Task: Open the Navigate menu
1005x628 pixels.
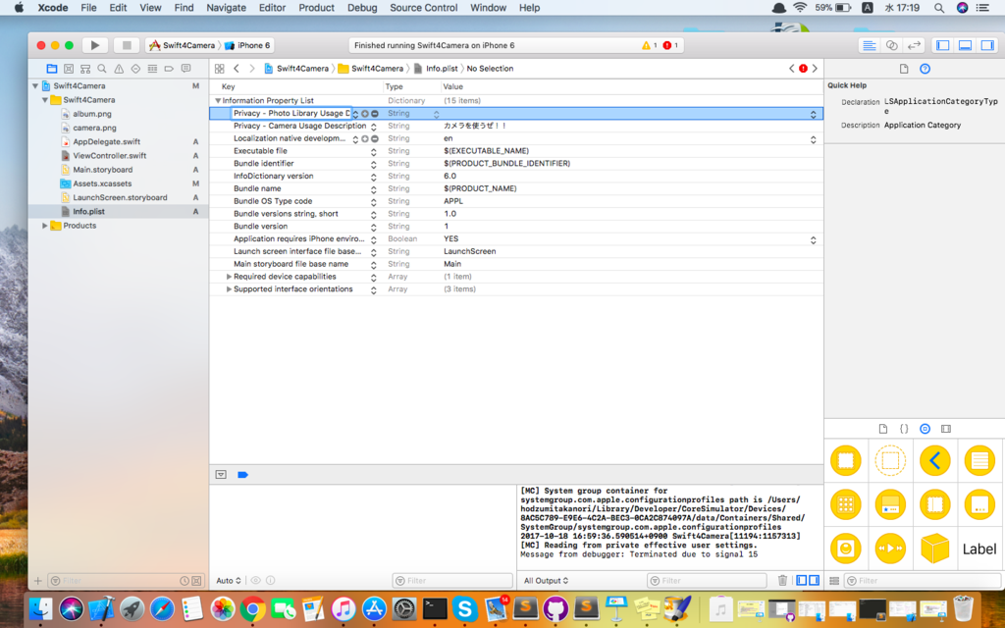Action: pos(226,8)
